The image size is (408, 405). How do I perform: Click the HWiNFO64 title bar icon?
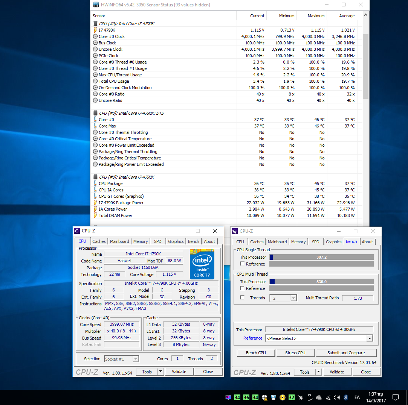(x=96, y=5)
